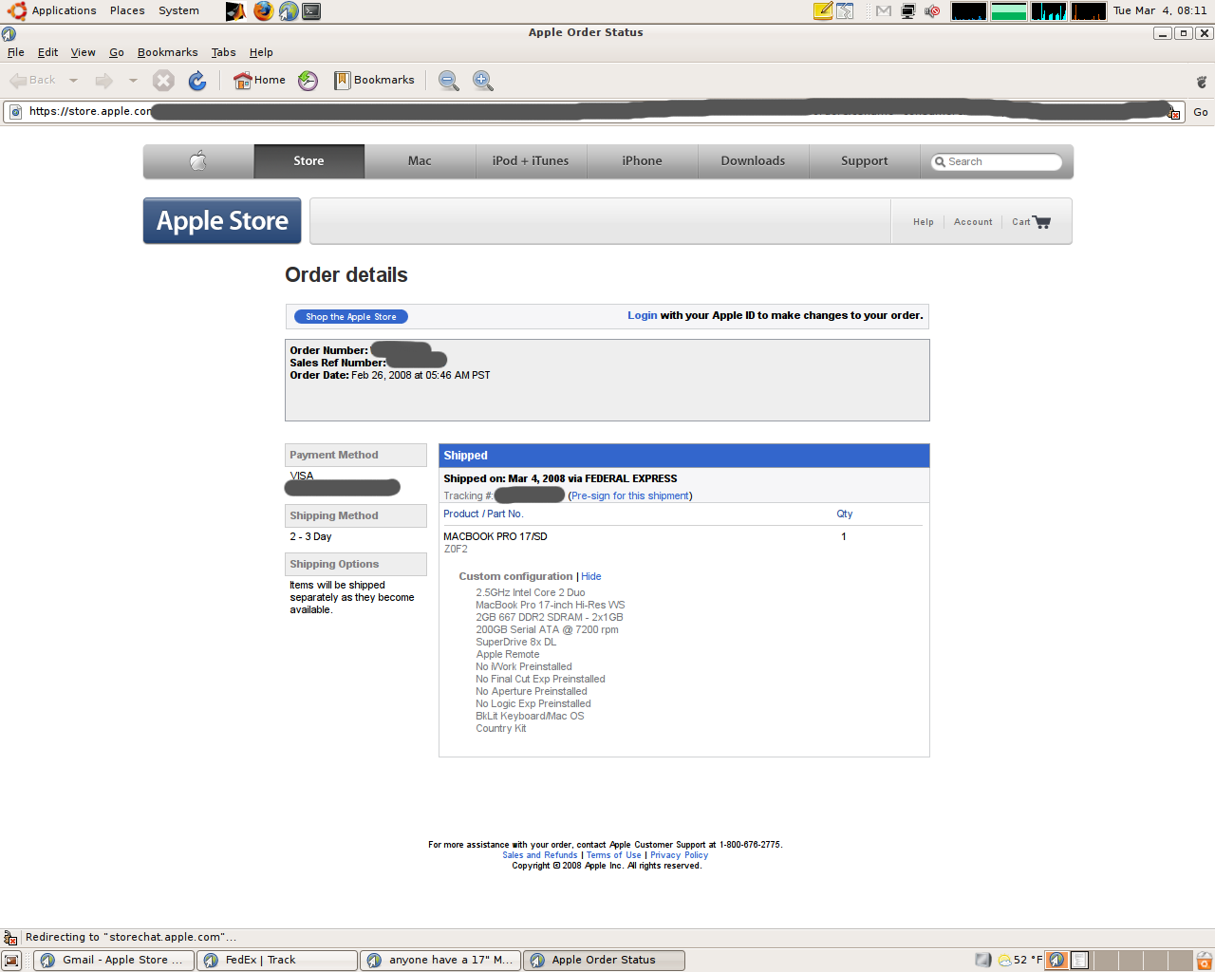Viewport: 1215px width, 972px height.
Task: Open the Tabs menu
Action: 224,53
